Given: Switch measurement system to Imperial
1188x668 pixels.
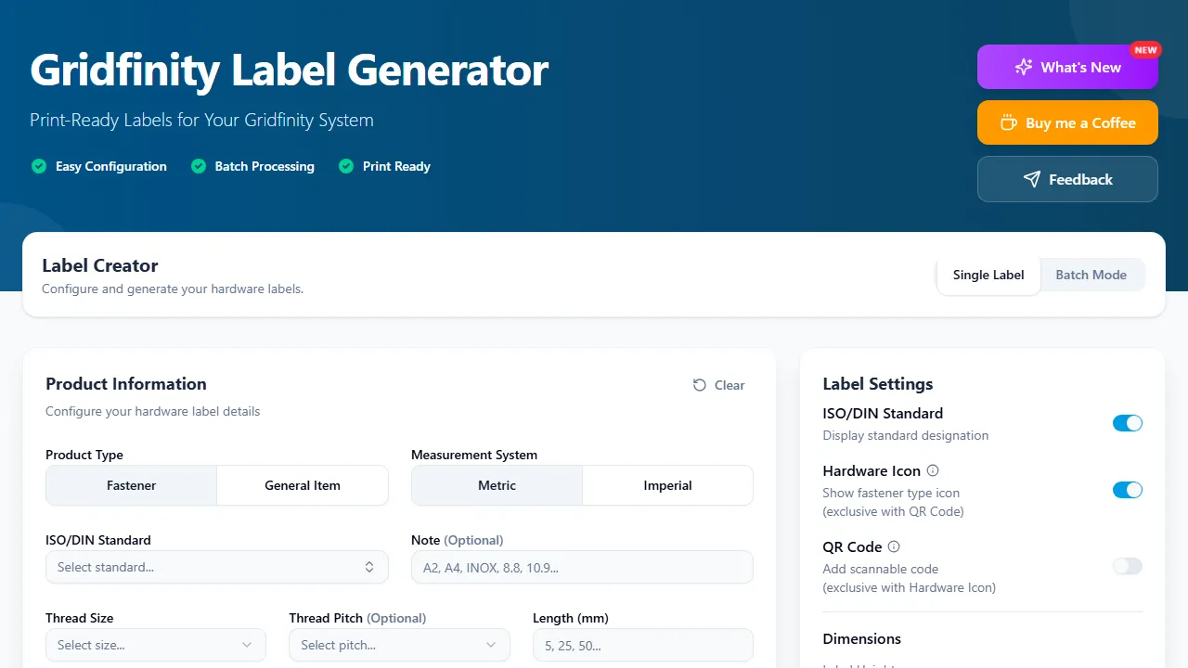Looking at the screenshot, I should tap(667, 485).
